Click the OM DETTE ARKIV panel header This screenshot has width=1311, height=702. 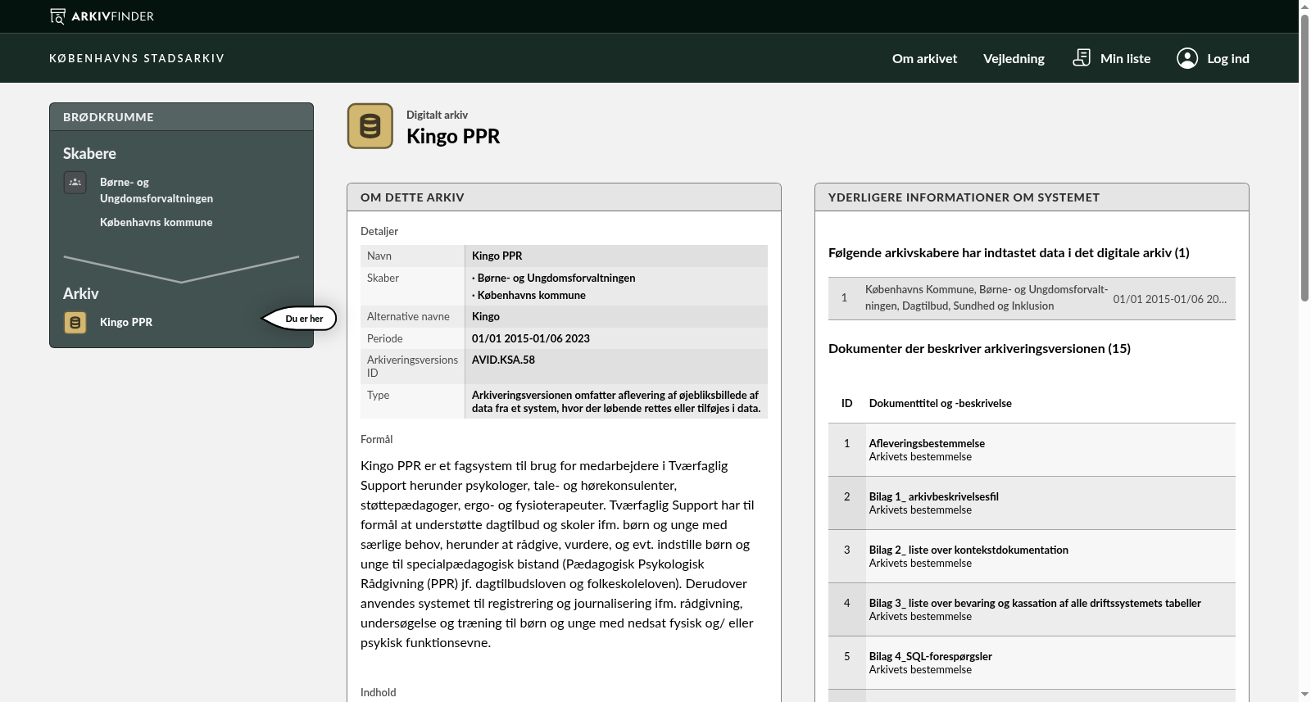(x=564, y=197)
